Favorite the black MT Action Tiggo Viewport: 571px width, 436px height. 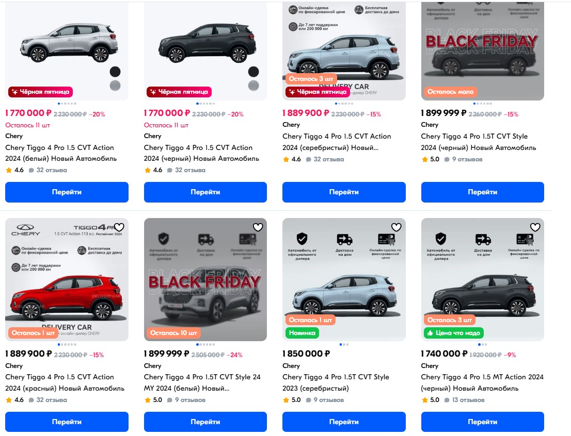point(535,227)
